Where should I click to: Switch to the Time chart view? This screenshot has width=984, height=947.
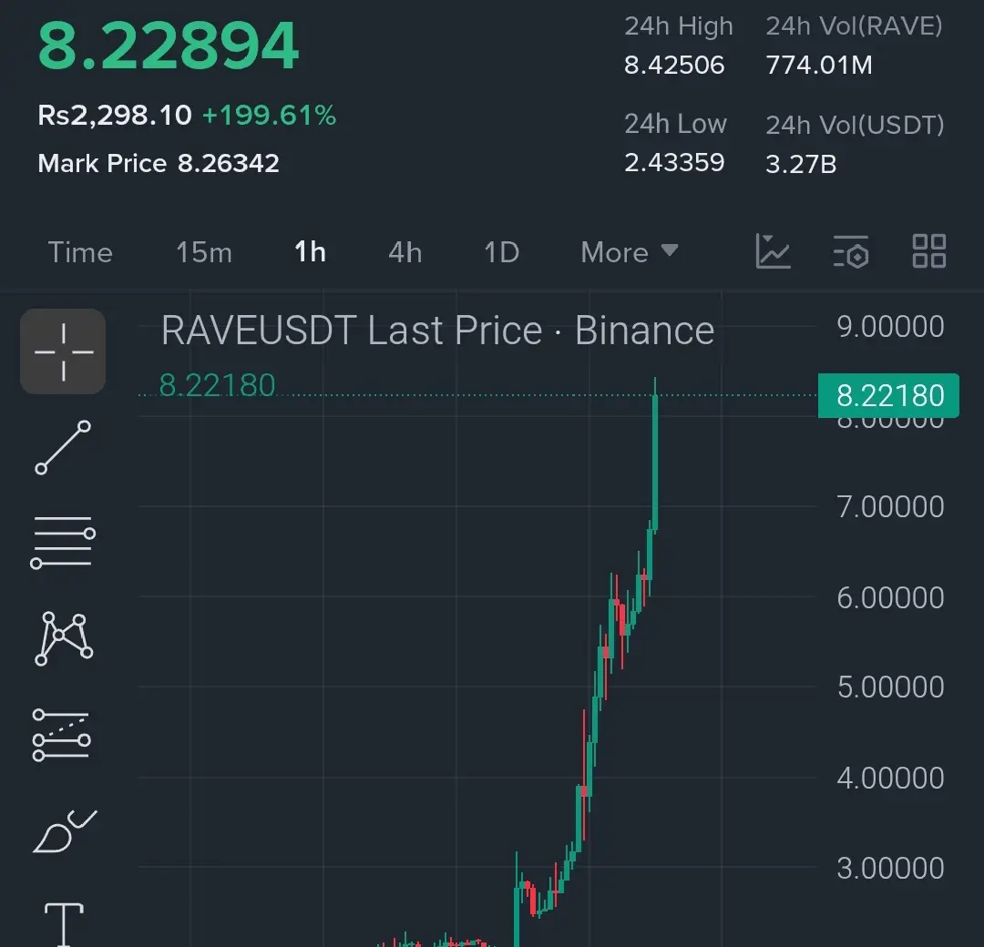(x=80, y=252)
